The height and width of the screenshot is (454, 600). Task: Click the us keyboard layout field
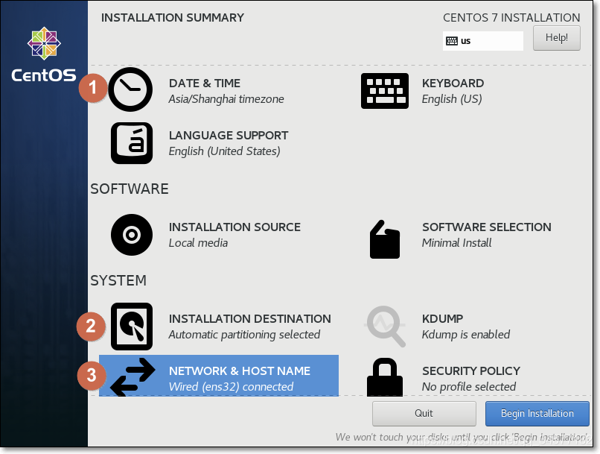(483, 41)
